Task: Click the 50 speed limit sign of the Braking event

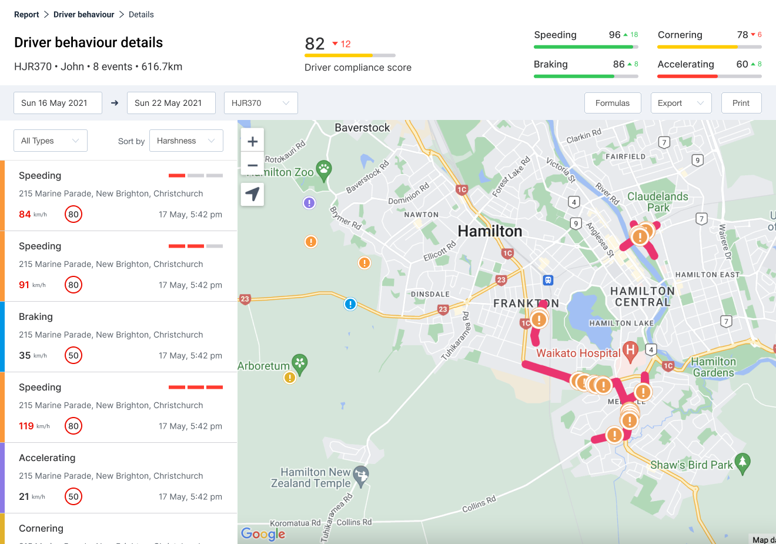Action: pyautogui.click(x=73, y=355)
